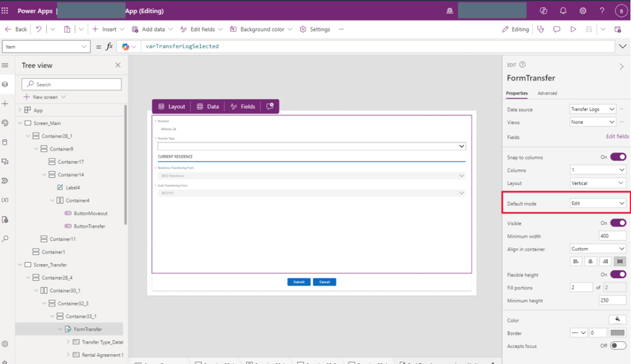
Task: Switch to the Advanced tab
Action: [547, 93]
